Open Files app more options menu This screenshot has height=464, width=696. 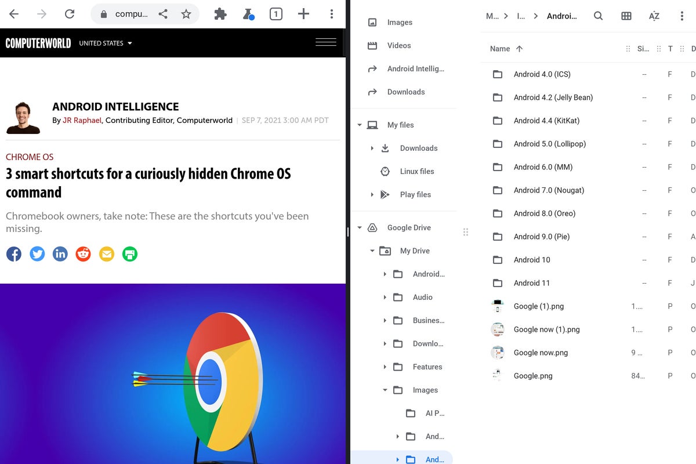pos(682,16)
